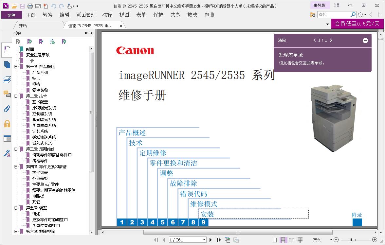Viewport: 385px width, 245px height.
Task: Open the zoom percentage dropdown
Action: [331, 240]
